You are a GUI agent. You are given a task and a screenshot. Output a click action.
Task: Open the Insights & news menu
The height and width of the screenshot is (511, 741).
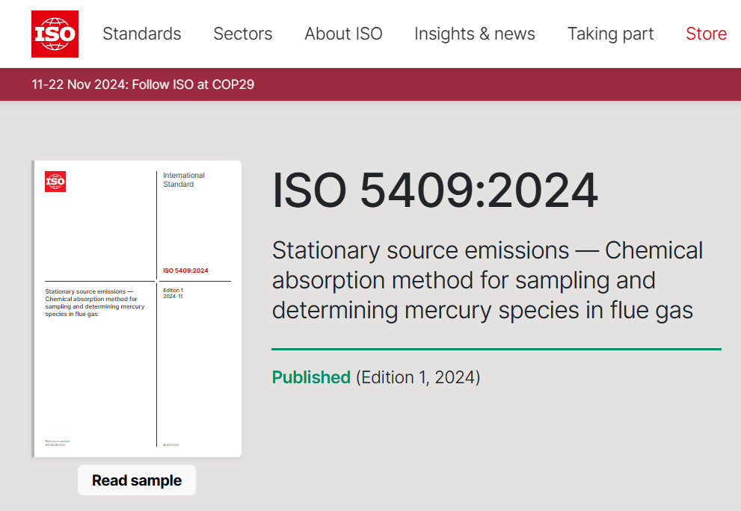coord(474,34)
